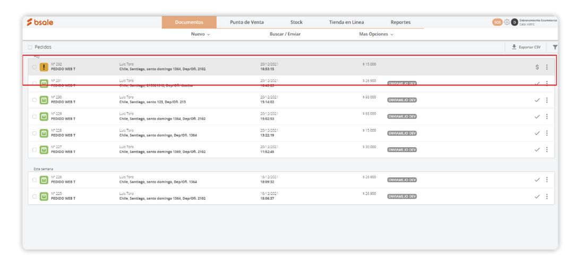Open the three-dot menu for order 226

547,180
